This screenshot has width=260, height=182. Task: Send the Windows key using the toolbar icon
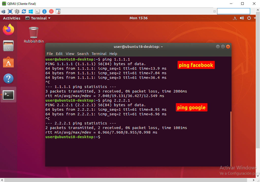pos(31,11)
